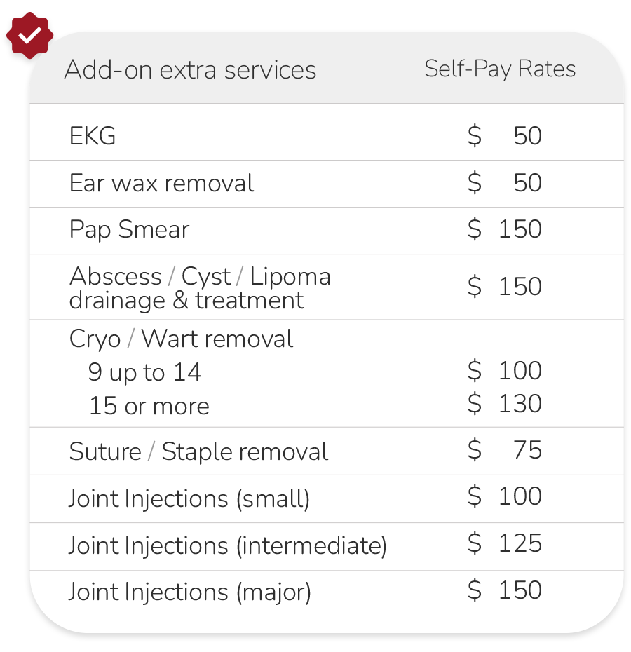Image resolution: width=631 pixels, height=652 pixels.
Task: Click the Pap Smear $150 price
Action: coord(505,229)
